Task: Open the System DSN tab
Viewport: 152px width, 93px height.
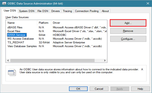Action: (27, 11)
